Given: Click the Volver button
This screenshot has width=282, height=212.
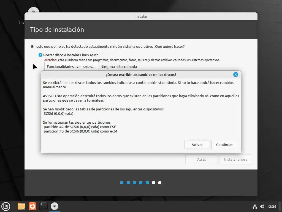Looking at the screenshot, I should pos(197,145).
